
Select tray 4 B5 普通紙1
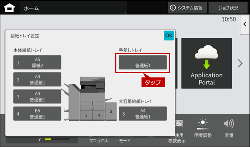(37, 114)
